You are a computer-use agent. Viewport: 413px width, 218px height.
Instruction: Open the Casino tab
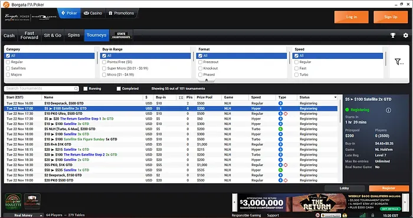tap(93, 13)
